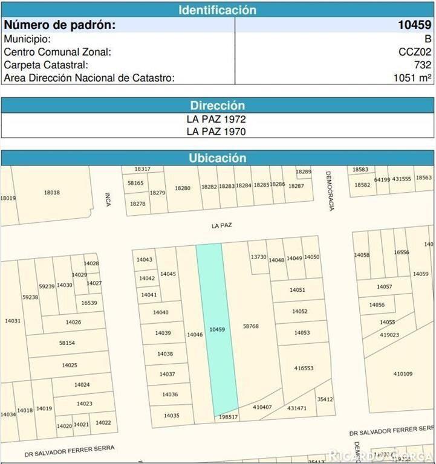Image resolution: width=436 pixels, height=464 pixels.
Task: Select parcel 410109 on the map
Action: tap(403, 374)
